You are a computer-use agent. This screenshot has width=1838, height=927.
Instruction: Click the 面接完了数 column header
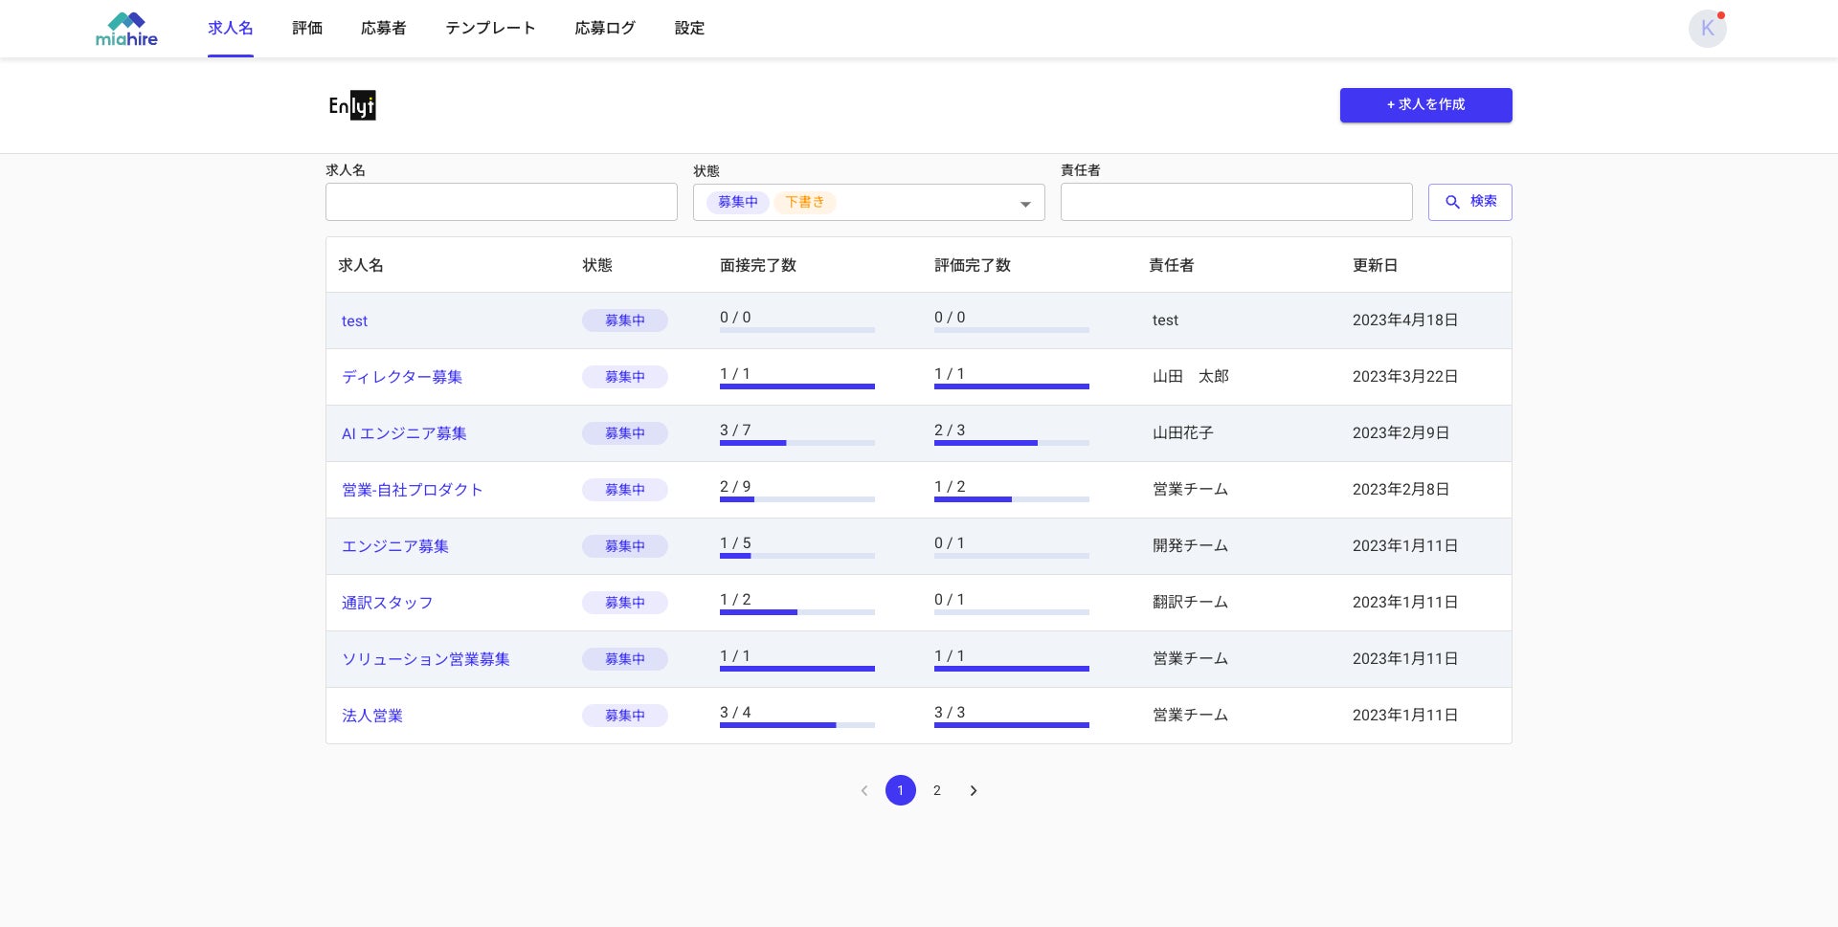click(x=758, y=265)
